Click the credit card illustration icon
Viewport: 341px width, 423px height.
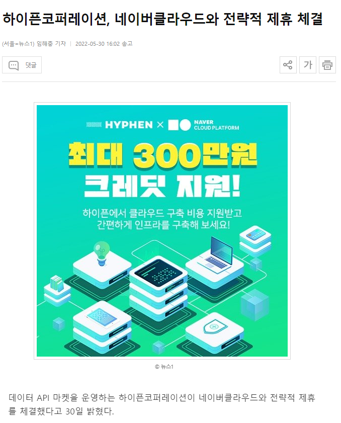[x=255, y=235]
